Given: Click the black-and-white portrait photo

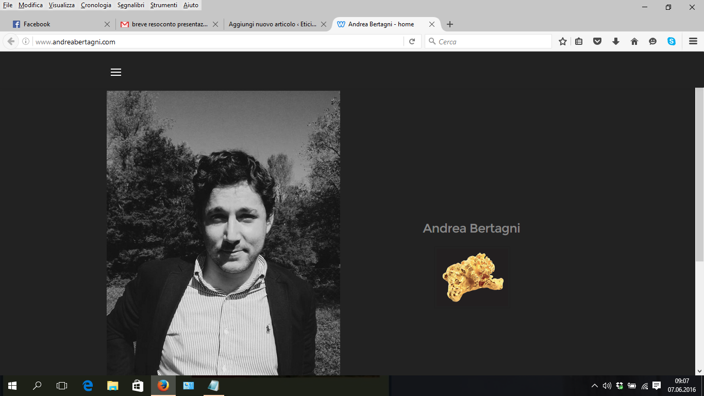Looking at the screenshot, I should point(223,233).
